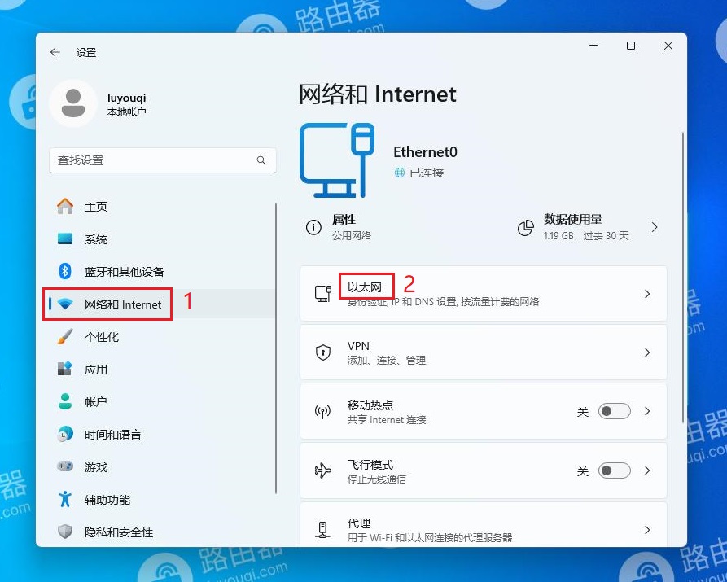Go to 时间和语言 in the sidebar

[162, 434]
